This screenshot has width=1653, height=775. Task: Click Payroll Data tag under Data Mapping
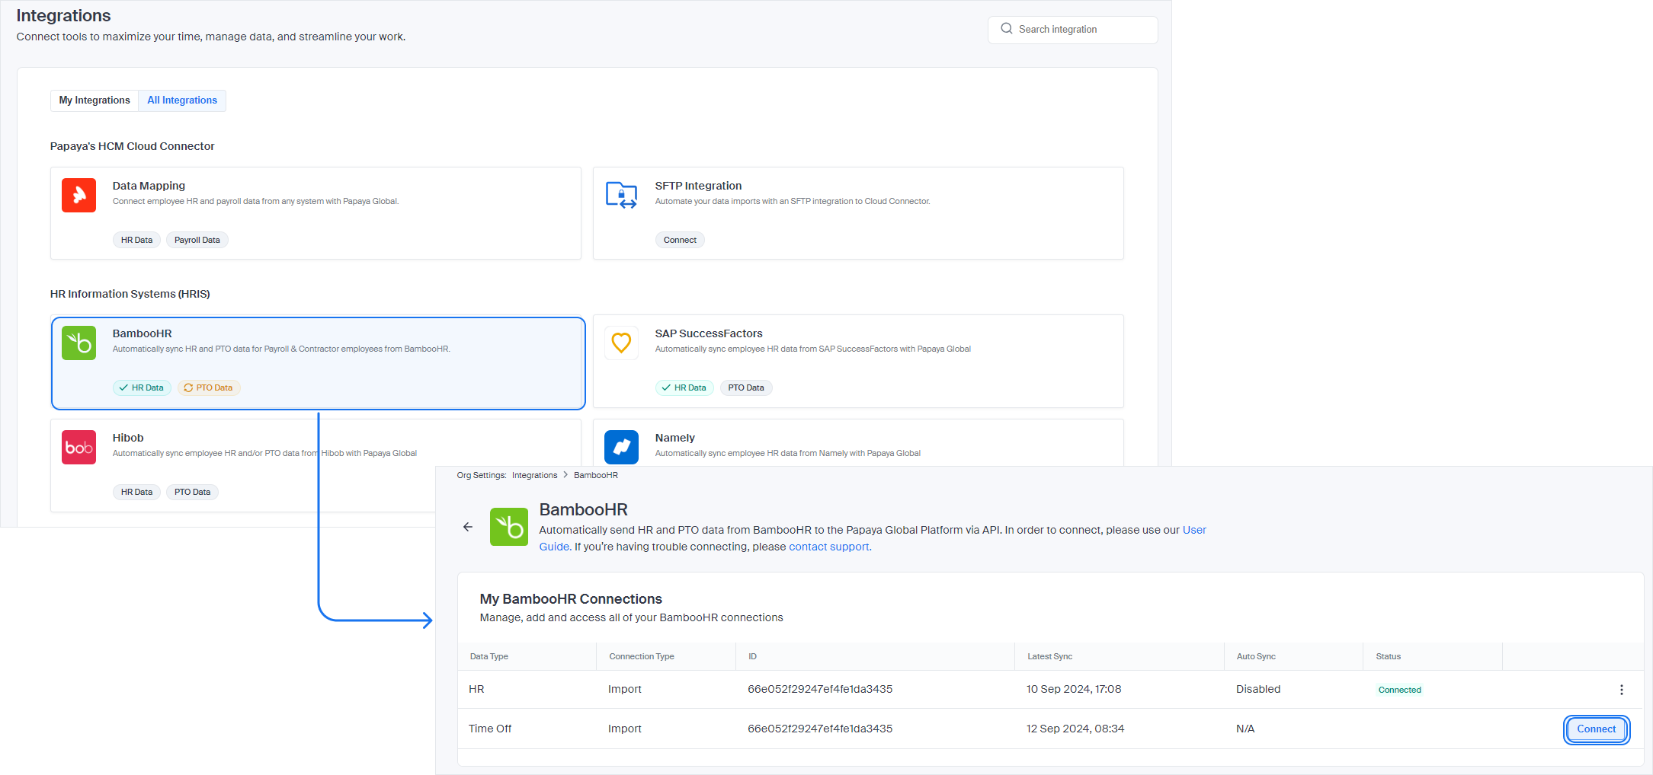[197, 240]
